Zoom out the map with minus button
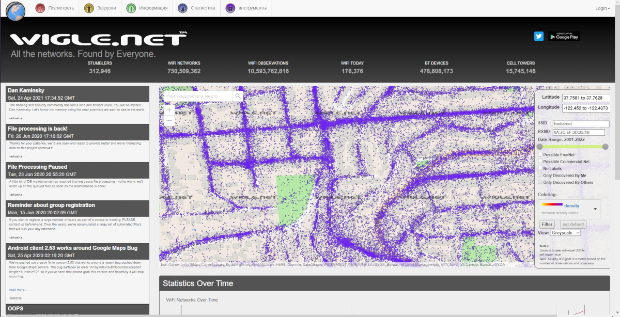The height and width of the screenshot is (317, 620). click(x=169, y=120)
